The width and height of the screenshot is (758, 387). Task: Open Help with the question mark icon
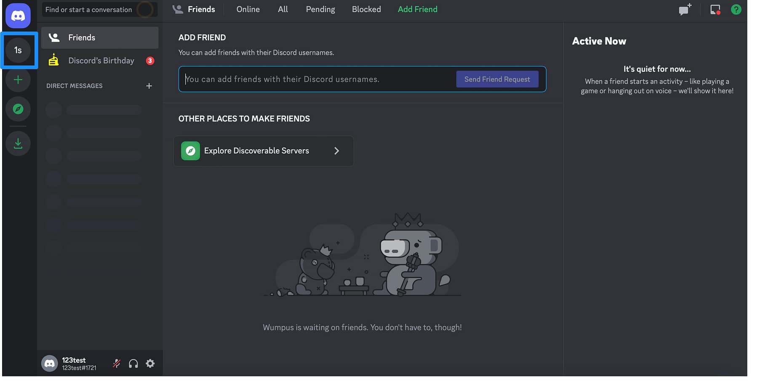[736, 9]
